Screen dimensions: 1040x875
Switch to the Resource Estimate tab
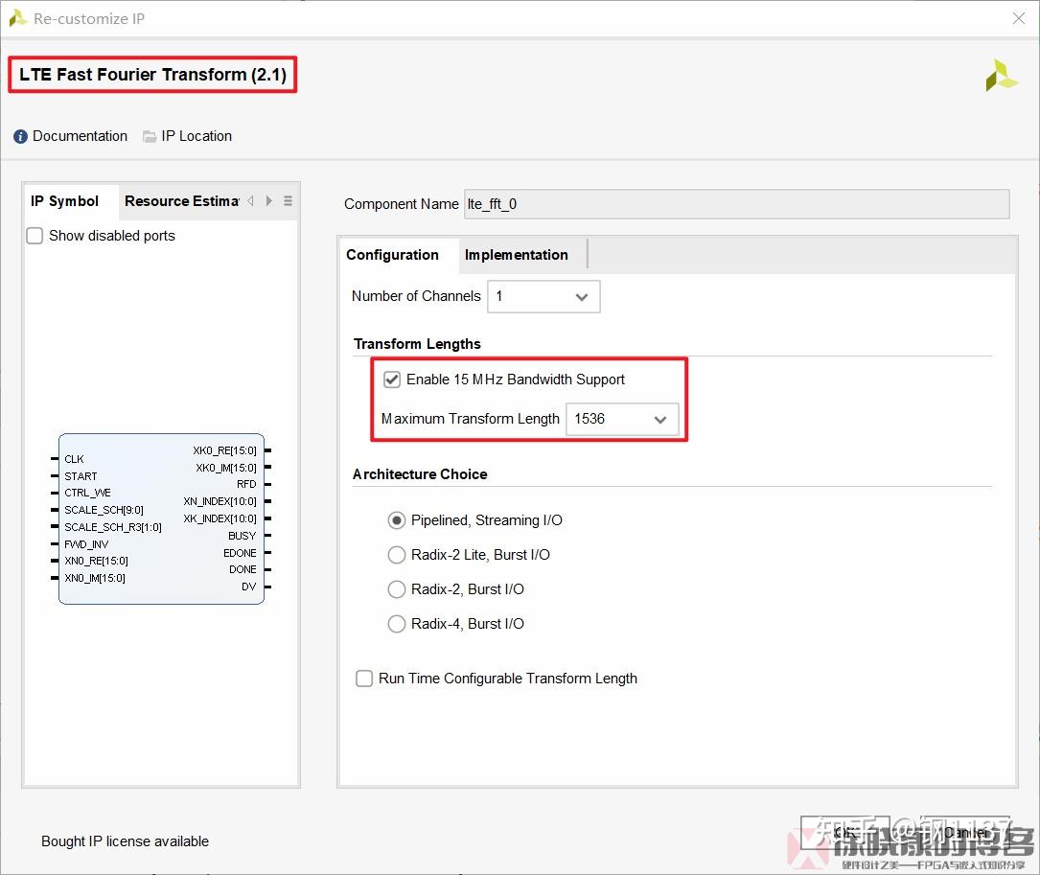point(182,201)
